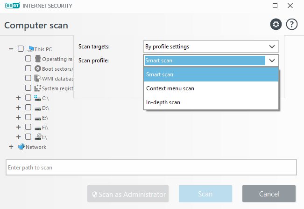304x209 pixels.
Task: Tick the WMI database checkbox
Action: pos(28,78)
